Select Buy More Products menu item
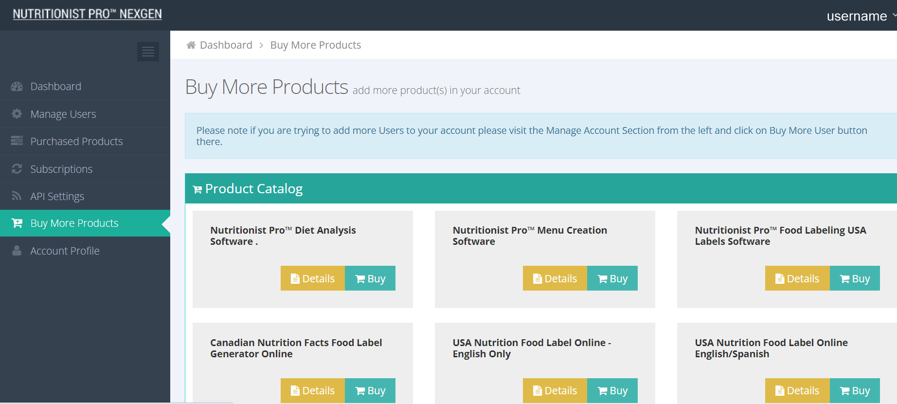 85,223
